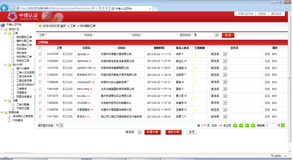Click the last page green pagination icon
The height and width of the screenshot is (160, 293).
pos(253,126)
